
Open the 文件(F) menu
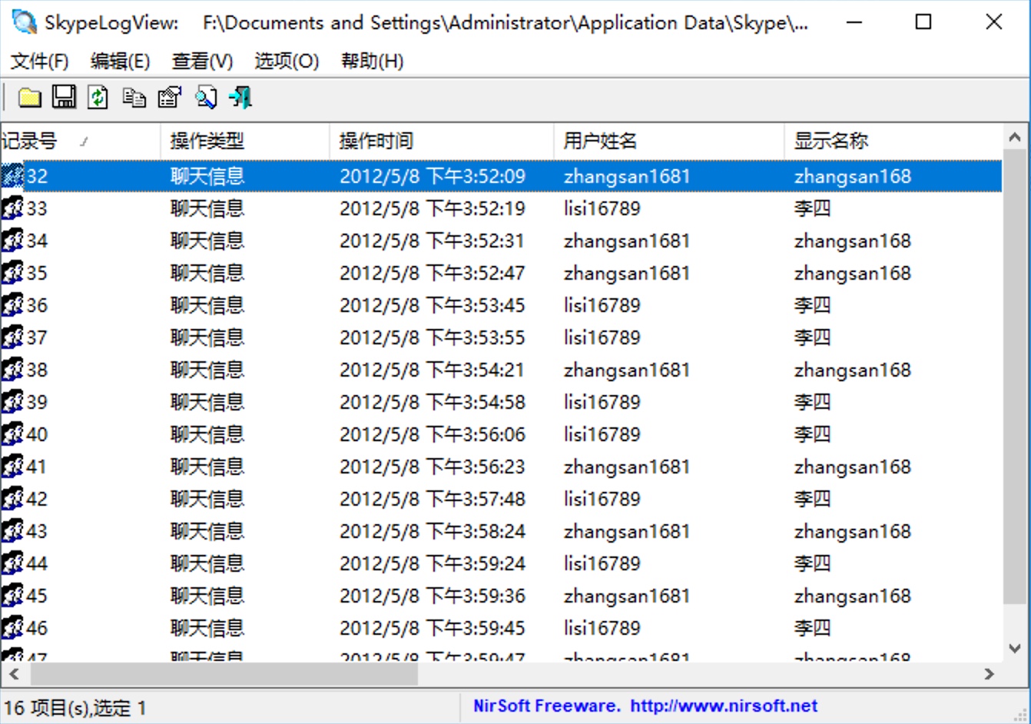(x=38, y=61)
